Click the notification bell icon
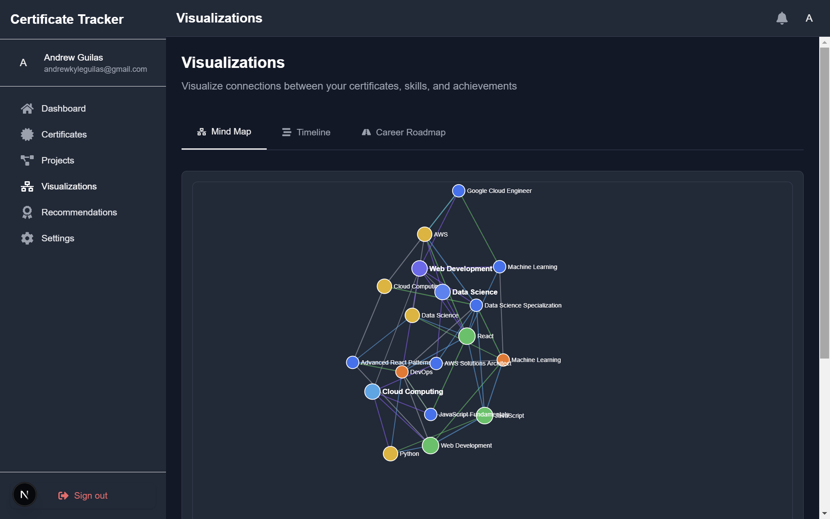Screen dimensions: 830x519 click(x=782, y=18)
